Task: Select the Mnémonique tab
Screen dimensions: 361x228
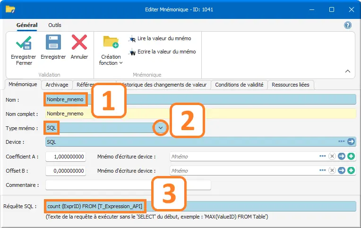Action: 23,84
